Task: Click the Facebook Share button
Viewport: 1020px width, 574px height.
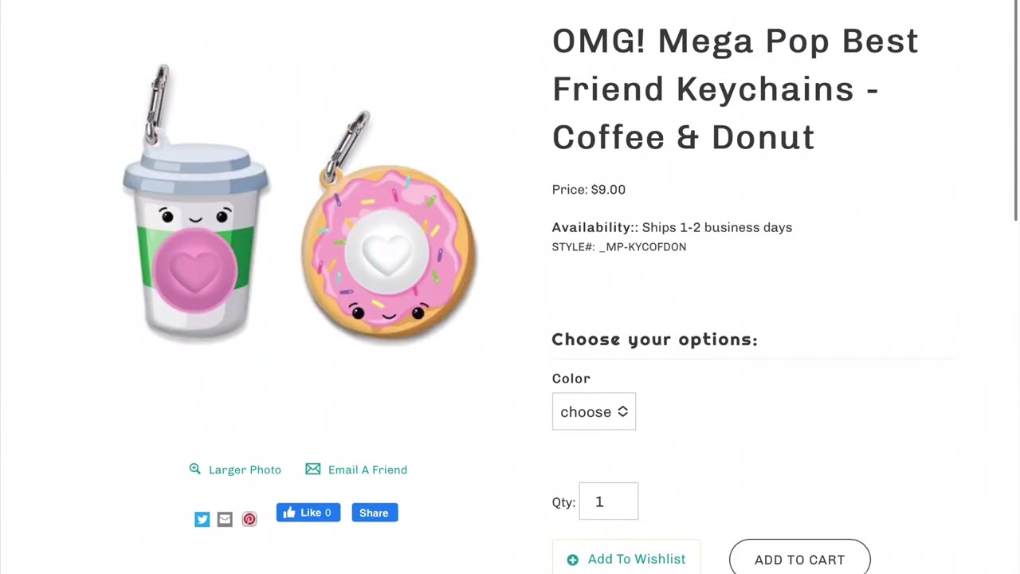Action: 375,513
